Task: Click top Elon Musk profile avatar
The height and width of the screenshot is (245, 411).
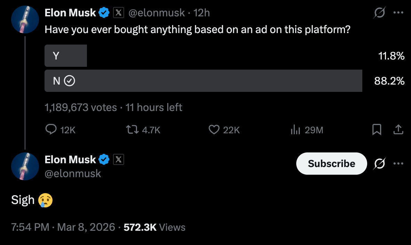Action: [25, 19]
